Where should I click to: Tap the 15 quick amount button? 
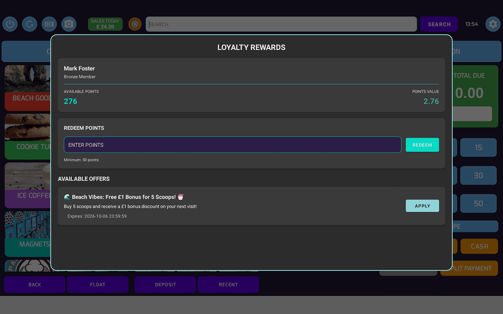pyautogui.click(x=478, y=147)
